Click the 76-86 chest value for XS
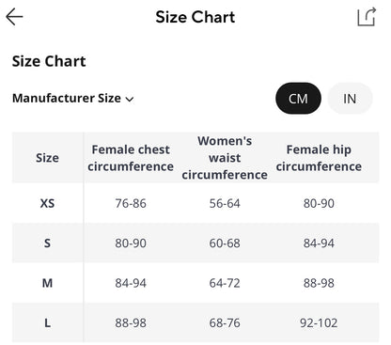Viewport: 391px width, 345px height. click(x=131, y=203)
